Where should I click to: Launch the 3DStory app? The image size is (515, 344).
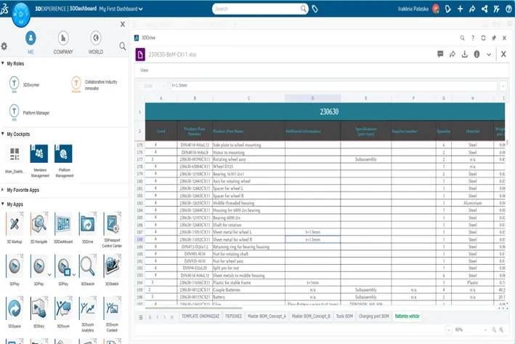(x=38, y=308)
